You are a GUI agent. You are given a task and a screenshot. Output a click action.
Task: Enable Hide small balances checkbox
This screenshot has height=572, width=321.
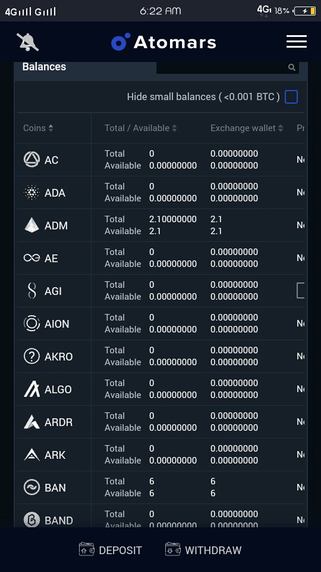pos(291,97)
